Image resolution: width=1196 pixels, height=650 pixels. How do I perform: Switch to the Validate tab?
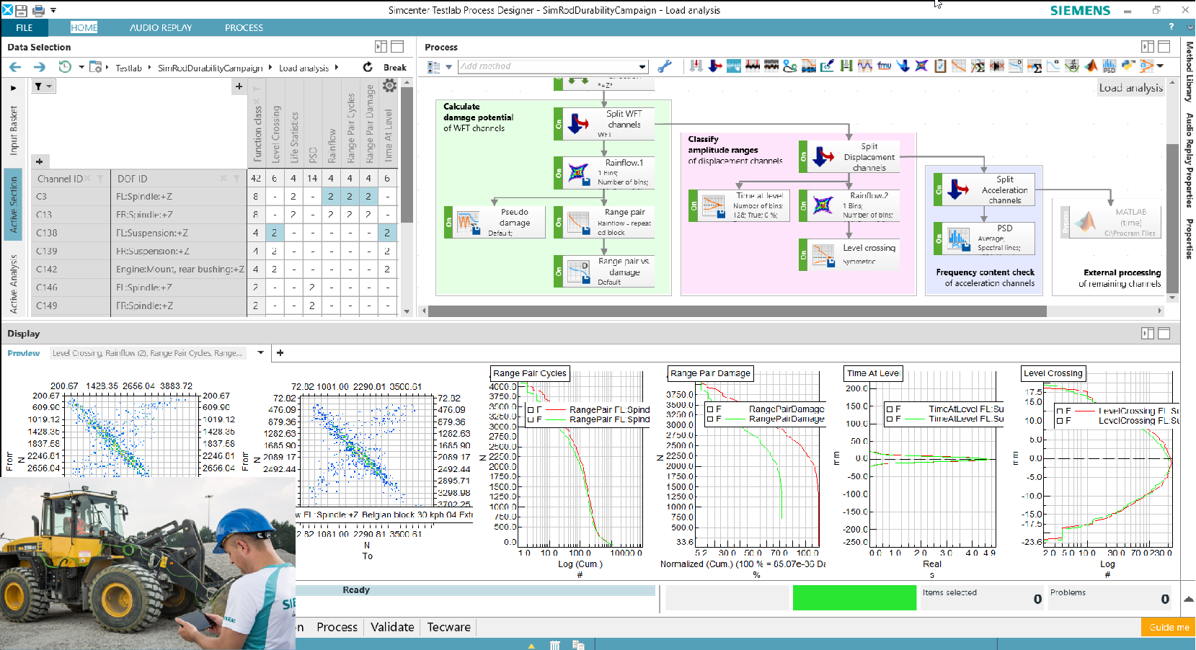point(392,627)
